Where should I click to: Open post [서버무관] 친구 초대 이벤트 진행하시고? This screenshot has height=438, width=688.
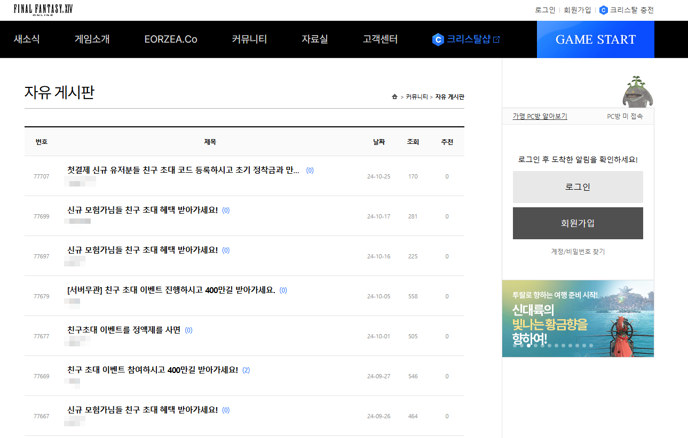(171, 290)
